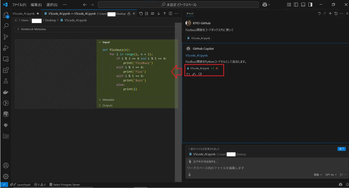Open the 編集 mode dropdown in chat
349x188 pixels.
318,175
